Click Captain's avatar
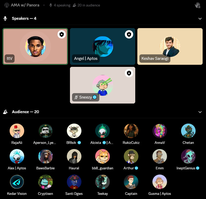Screen dimensions: 206x199 coord(131,182)
